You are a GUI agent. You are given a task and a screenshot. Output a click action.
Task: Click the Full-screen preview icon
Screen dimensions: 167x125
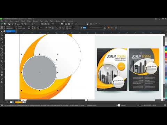[x=62, y=24]
